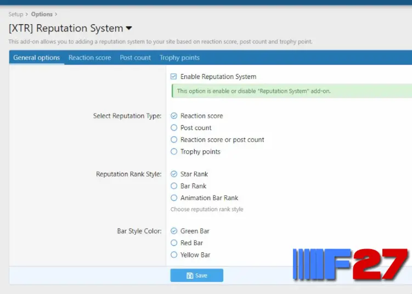Select the Reaction score reputation type
The image size is (412, 294).
174,116
